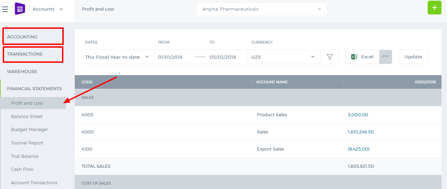The width and height of the screenshot is (447, 189).
Task: Change the UZS currency dropdown
Action: coord(283,57)
